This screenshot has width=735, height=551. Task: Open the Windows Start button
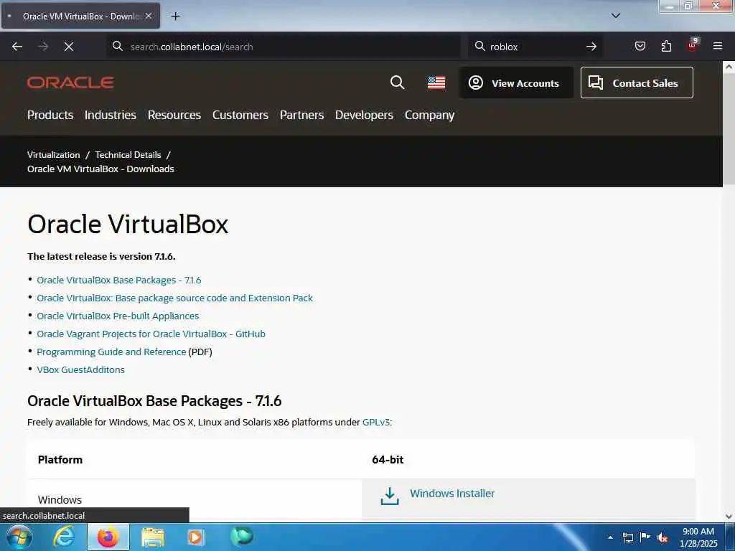[x=19, y=537]
